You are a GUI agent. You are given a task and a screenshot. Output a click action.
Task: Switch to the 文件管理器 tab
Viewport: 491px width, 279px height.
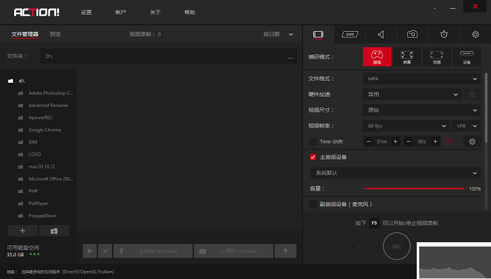click(25, 34)
